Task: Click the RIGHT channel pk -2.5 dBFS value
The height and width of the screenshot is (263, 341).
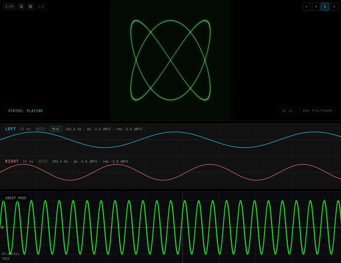Action: [85, 162]
